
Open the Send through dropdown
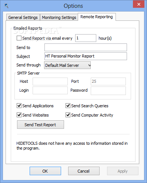coord(67,65)
